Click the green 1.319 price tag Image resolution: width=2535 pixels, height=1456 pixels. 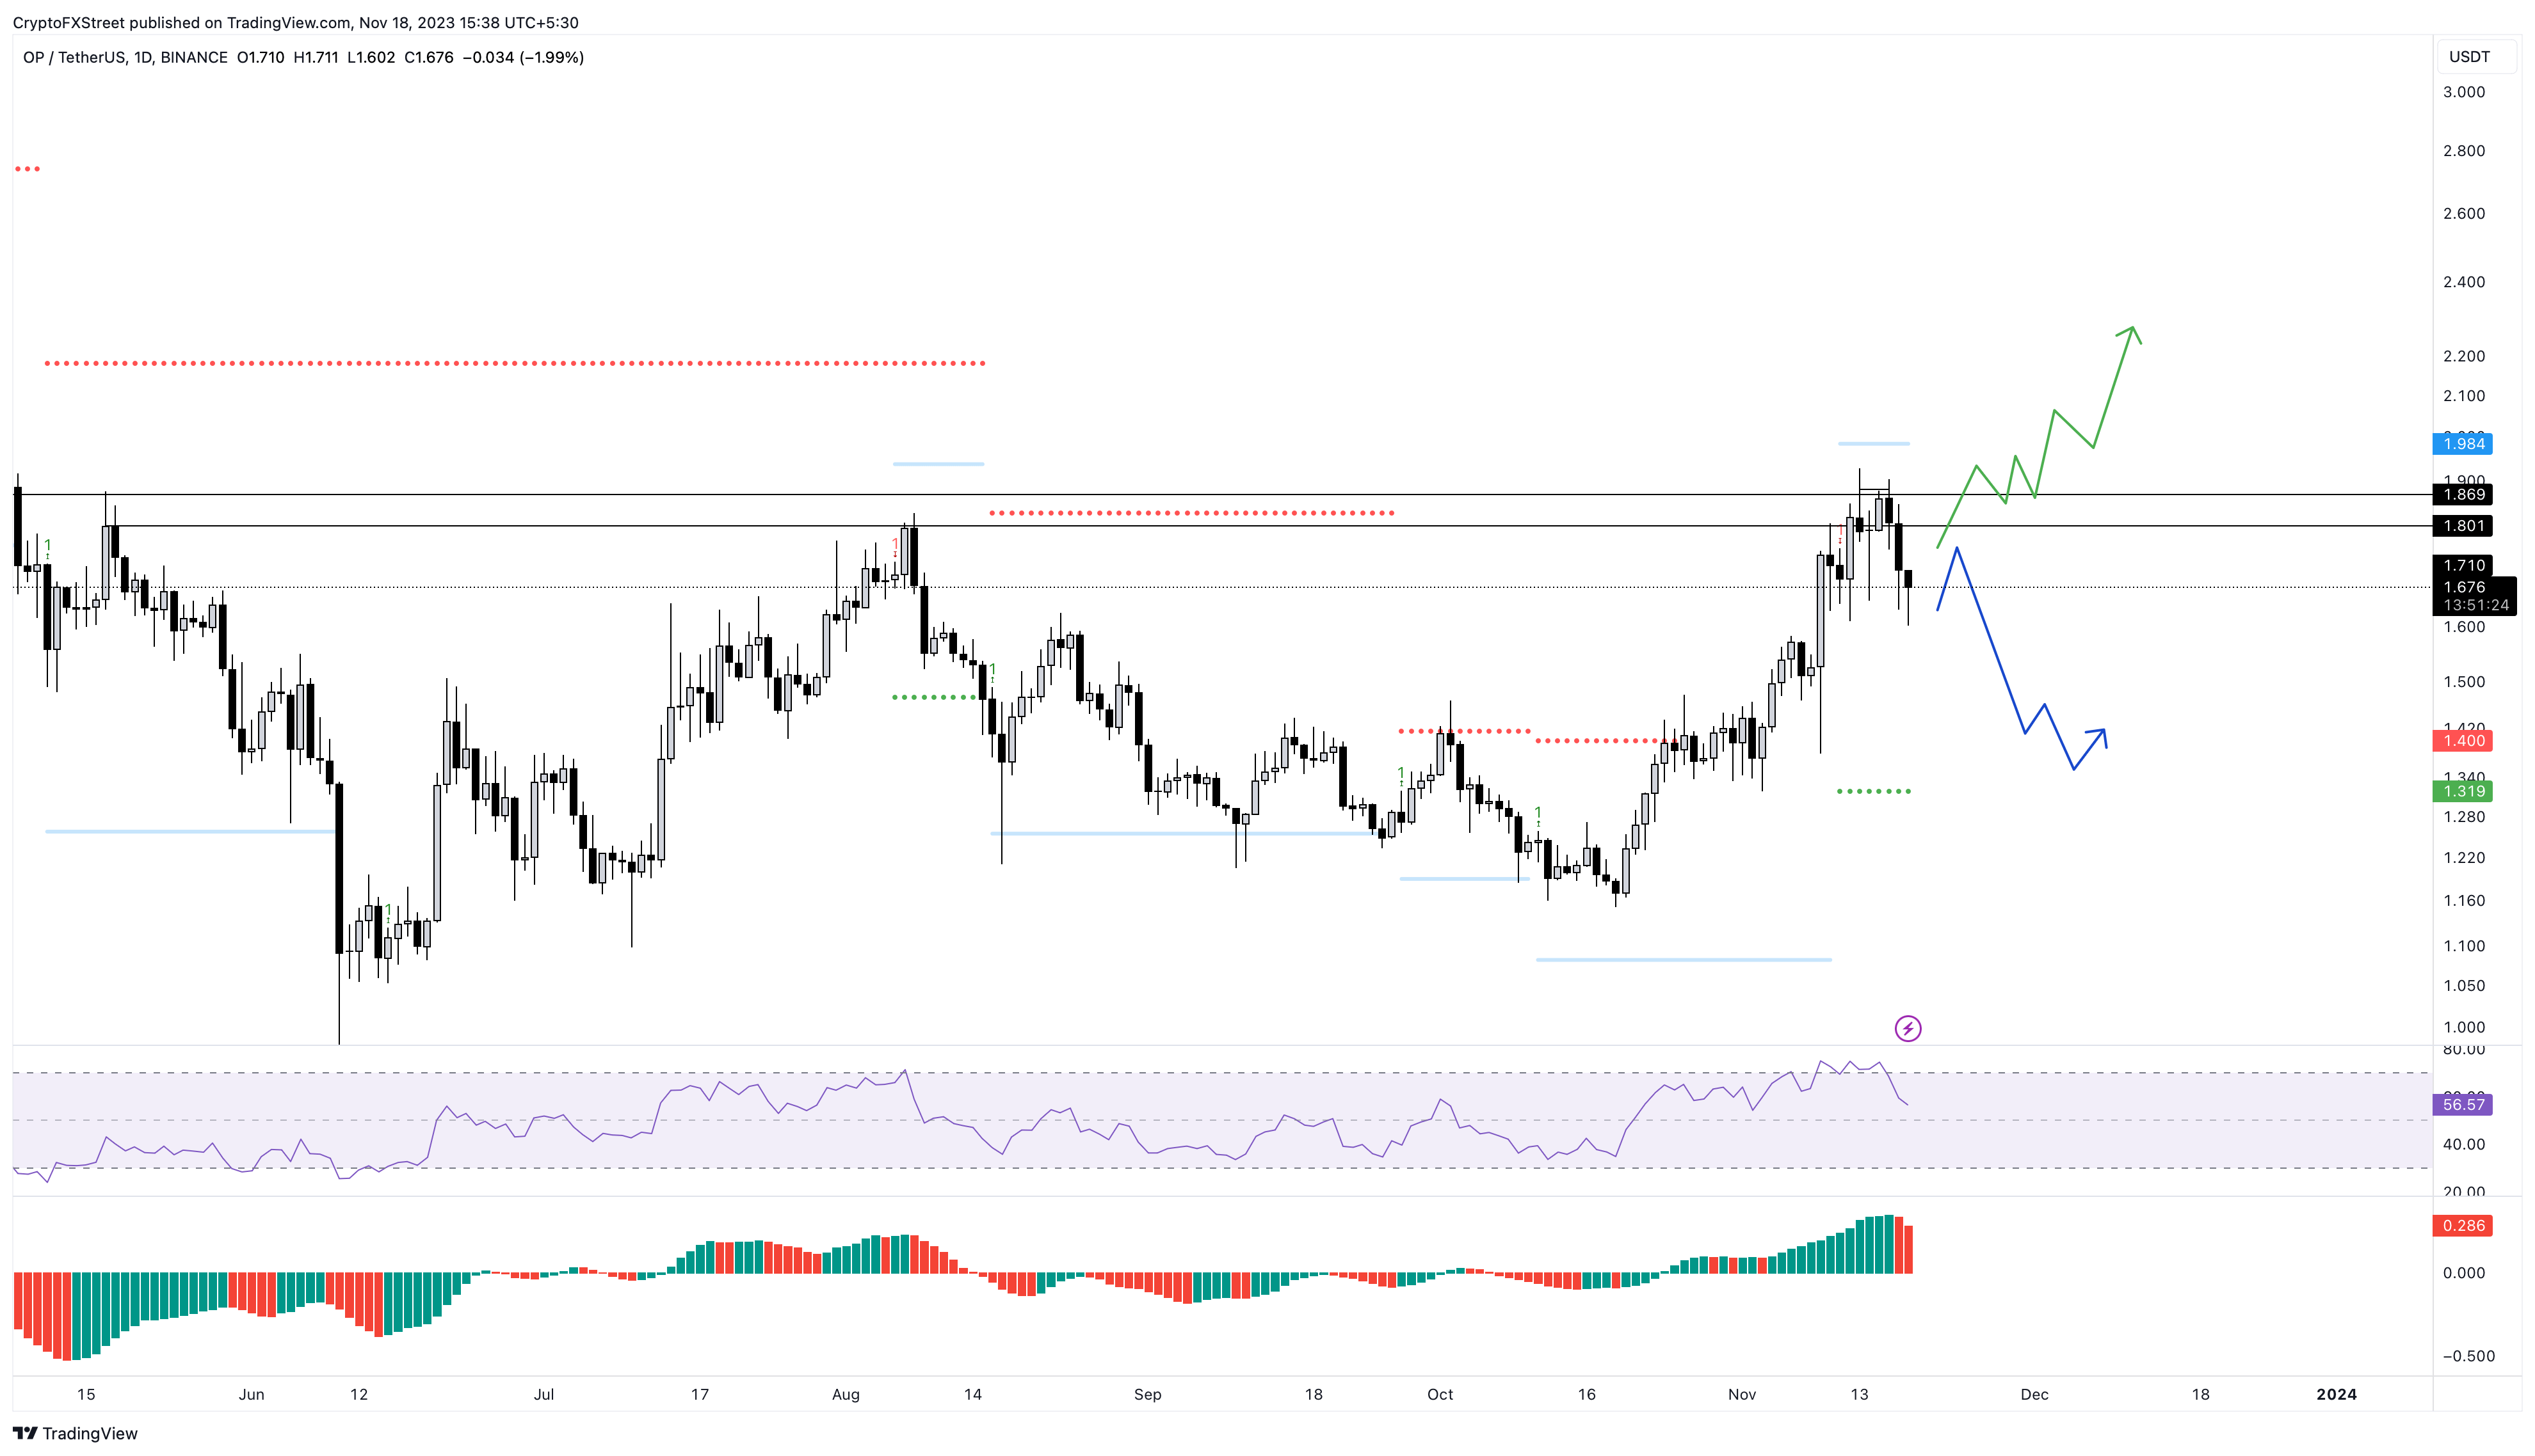(x=2463, y=791)
